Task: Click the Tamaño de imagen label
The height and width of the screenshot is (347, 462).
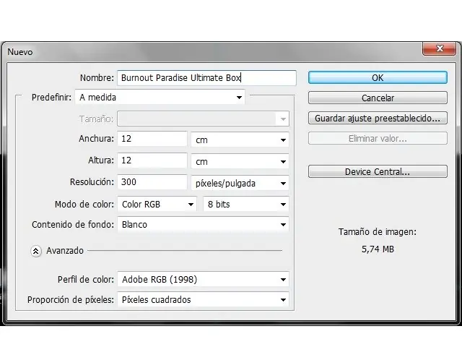Action: pyautogui.click(x=378, y=232)
